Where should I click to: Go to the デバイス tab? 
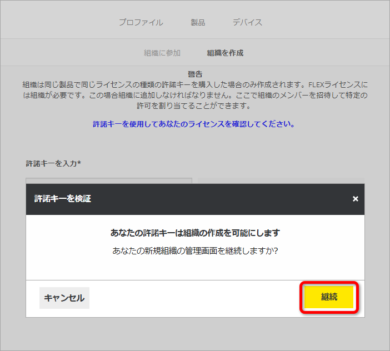[x=247, y=22]
